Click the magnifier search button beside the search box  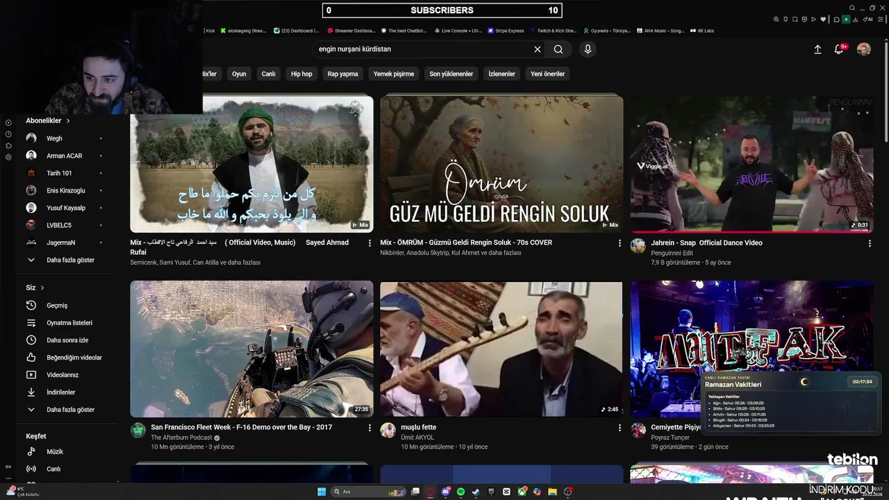click(x=558, y=49)
